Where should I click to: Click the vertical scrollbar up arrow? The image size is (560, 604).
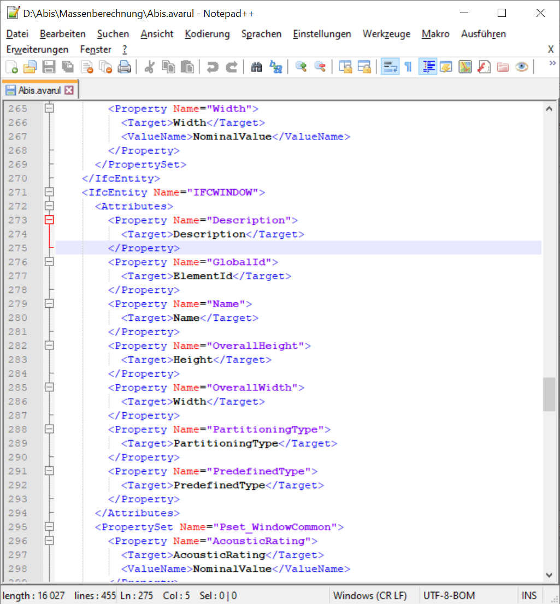(x=549, y=109)
